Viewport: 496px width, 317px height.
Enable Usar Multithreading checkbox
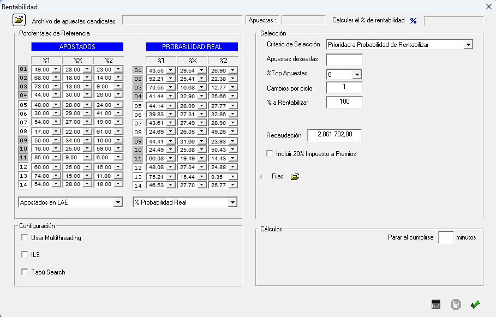coord(25,237)
